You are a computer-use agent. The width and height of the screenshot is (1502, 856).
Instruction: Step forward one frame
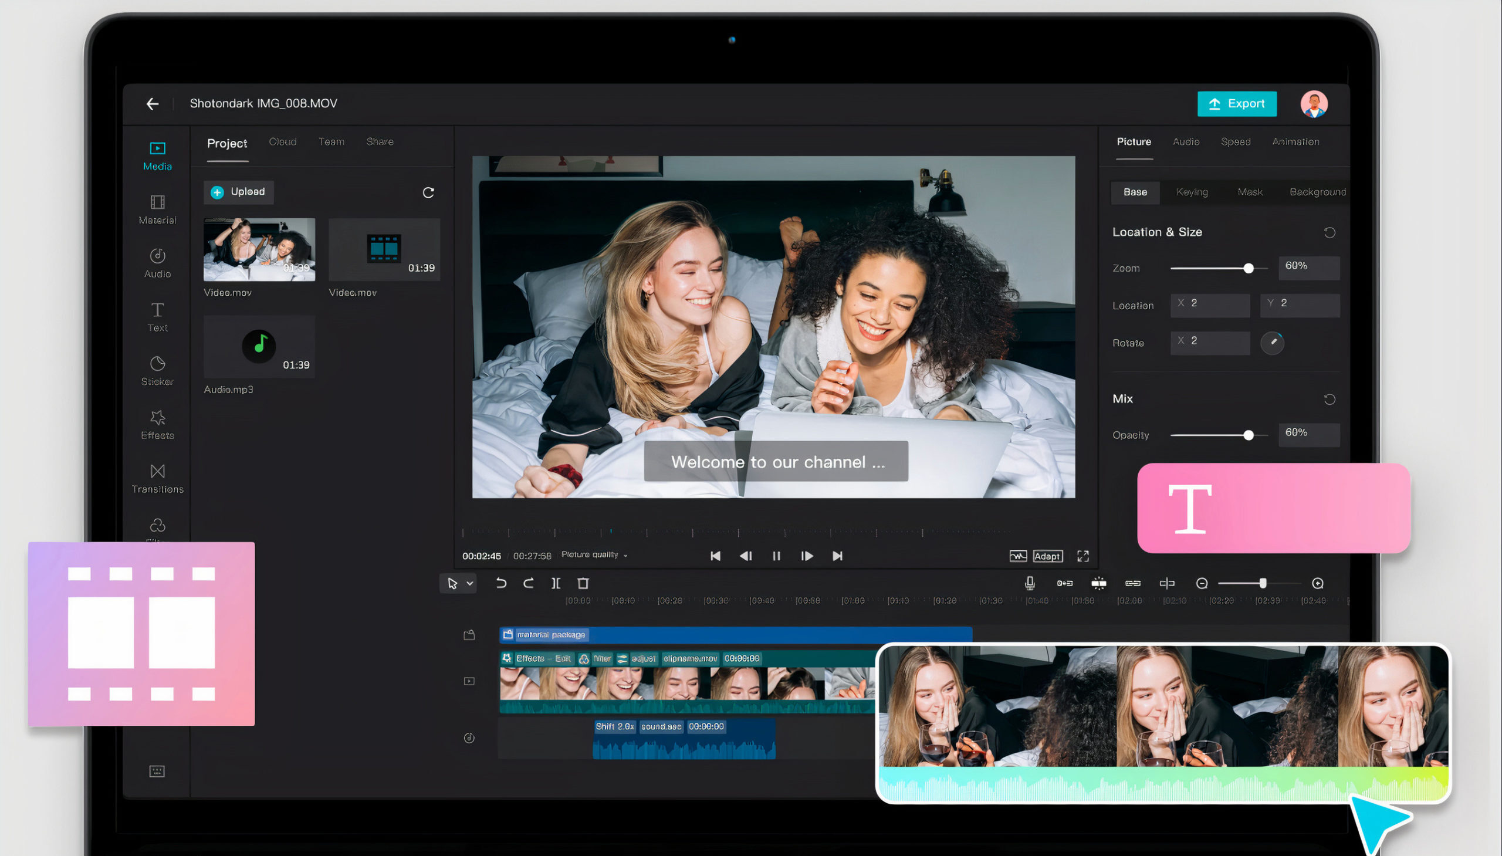[x=807, y=556]
